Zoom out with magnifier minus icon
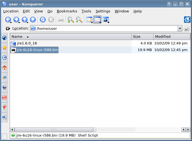Screen dimensions: 192x141 click(79, 20)
